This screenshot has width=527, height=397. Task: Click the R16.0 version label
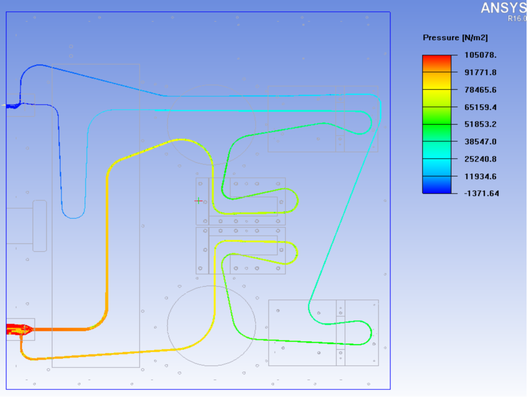[x=517, y=19]
